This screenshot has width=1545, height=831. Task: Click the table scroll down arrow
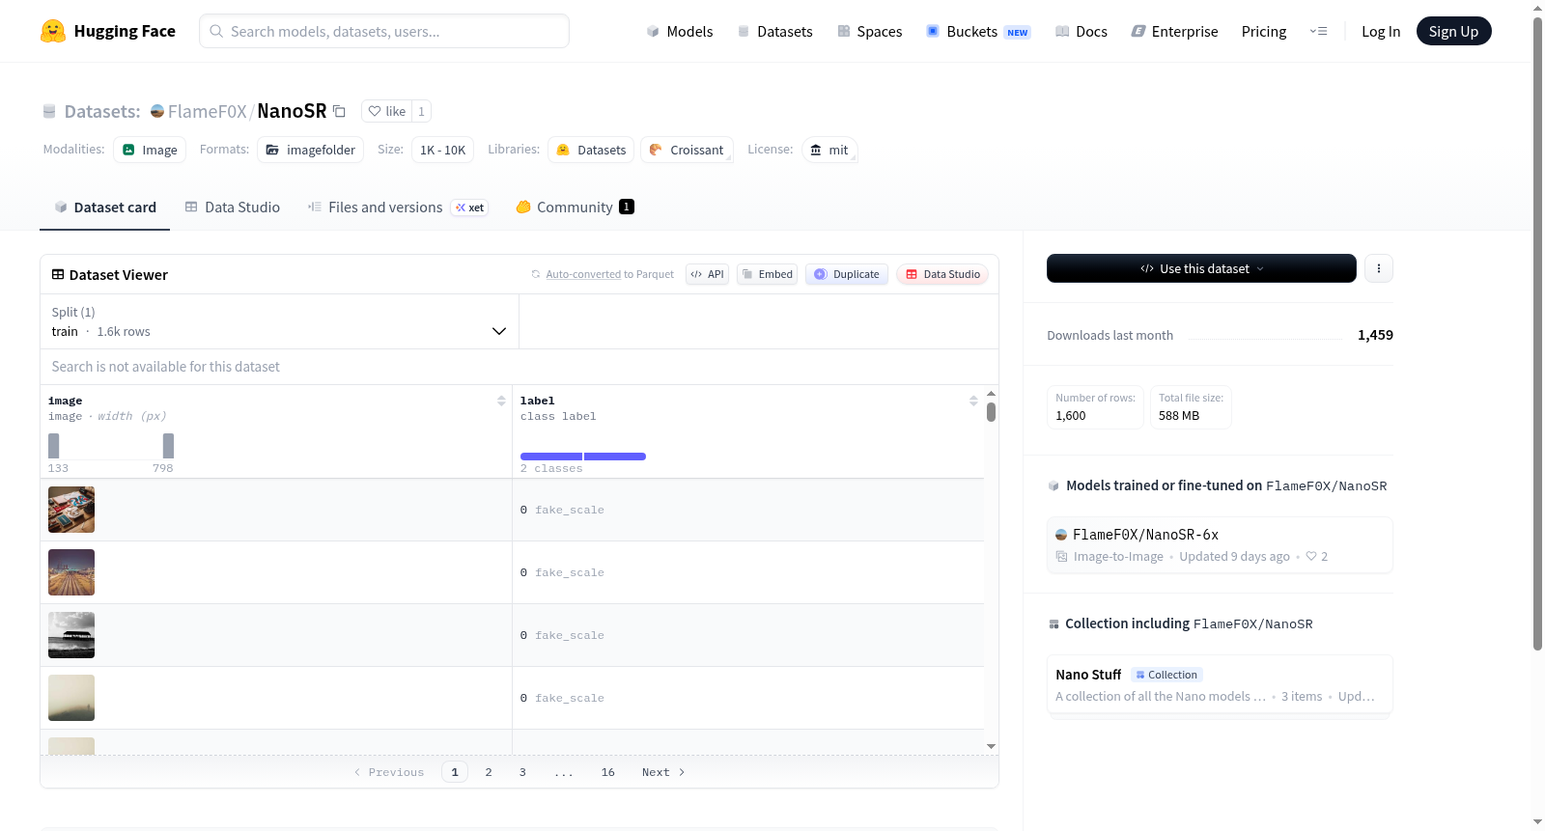coord(991,746)
